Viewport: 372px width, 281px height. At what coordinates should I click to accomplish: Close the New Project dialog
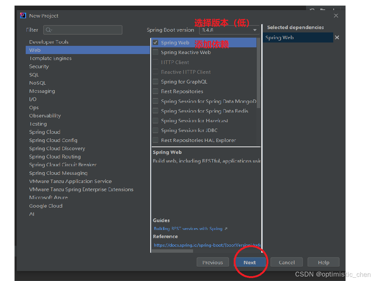[x=336, y=16]
